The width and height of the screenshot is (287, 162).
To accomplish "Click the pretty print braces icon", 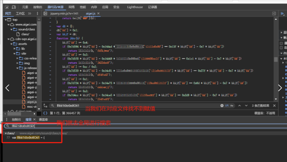I will 45,113.
